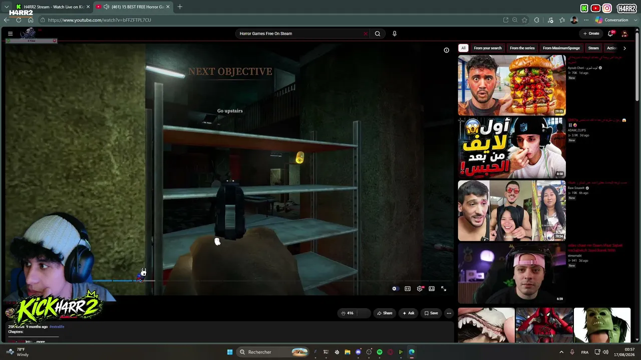The image size is (641, 360).
Task: Expand the video description with more
Action: [41, 341]
